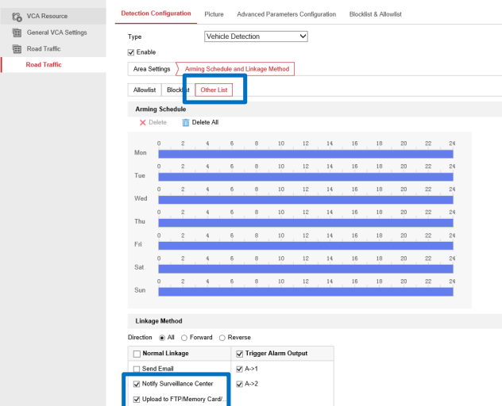Open the Blocklist & Allowlist tab
502x406 pixels.
[377, 14]
